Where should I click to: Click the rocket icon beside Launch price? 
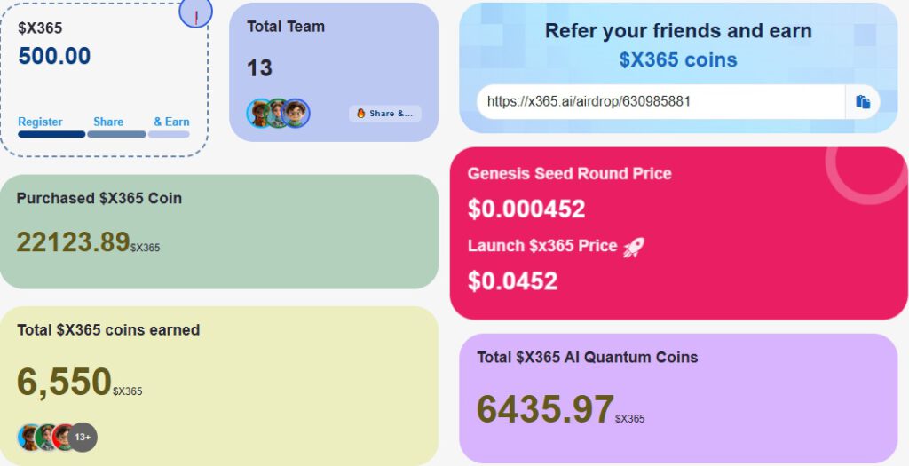click(633, 248)
